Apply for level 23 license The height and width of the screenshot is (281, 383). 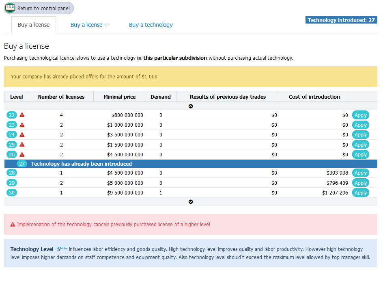tap(361, 125)
